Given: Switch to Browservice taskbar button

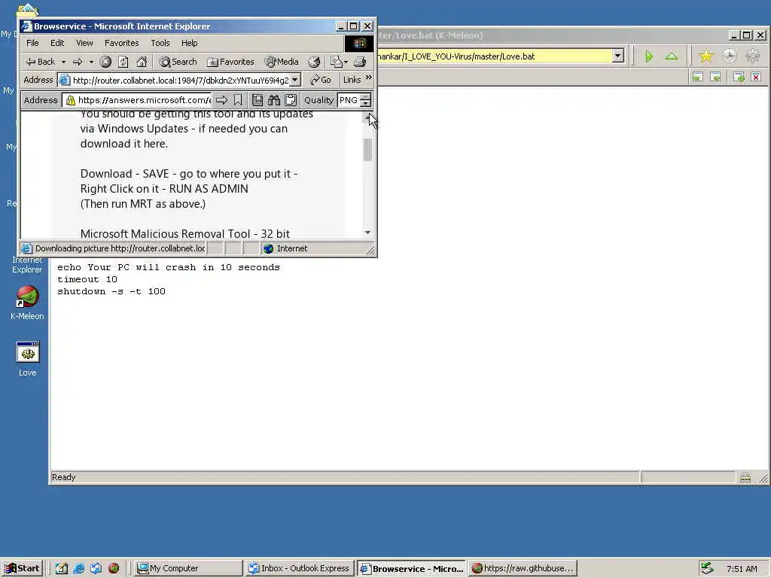Looking at the screenshot, I should coord(412,568).
